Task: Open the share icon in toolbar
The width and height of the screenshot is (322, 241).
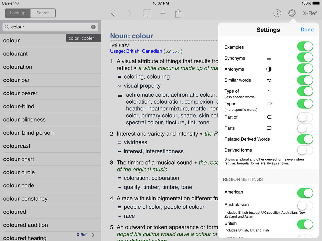Action: click(178, 13)
